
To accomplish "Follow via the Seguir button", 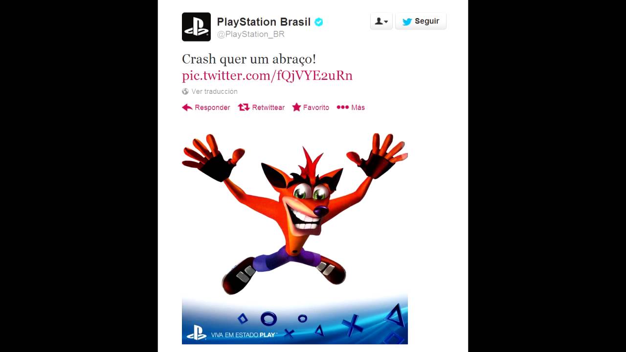I will click(x=421, y=22).
